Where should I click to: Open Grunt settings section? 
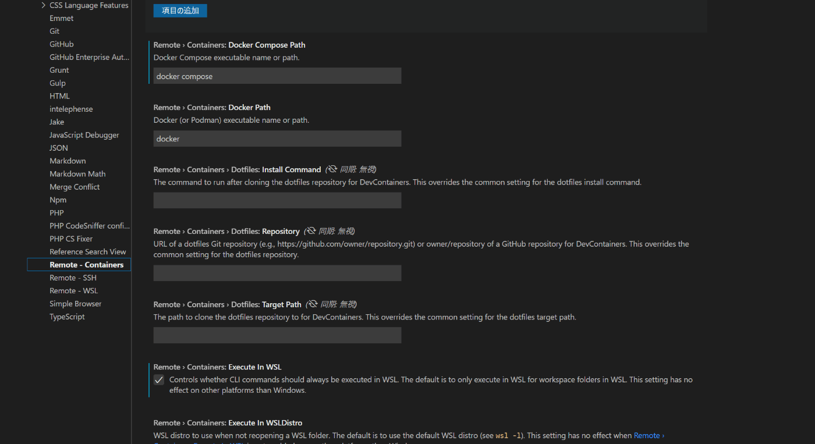click(x=59, y=70)
